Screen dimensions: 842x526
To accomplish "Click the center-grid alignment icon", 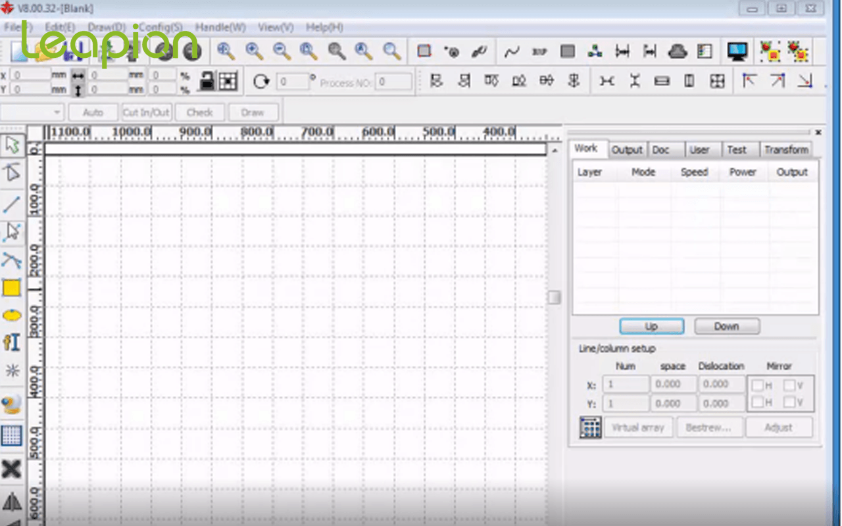I will (x=717, y=82).
